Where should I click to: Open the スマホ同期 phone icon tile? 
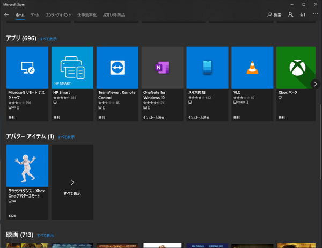pos(207,68)
